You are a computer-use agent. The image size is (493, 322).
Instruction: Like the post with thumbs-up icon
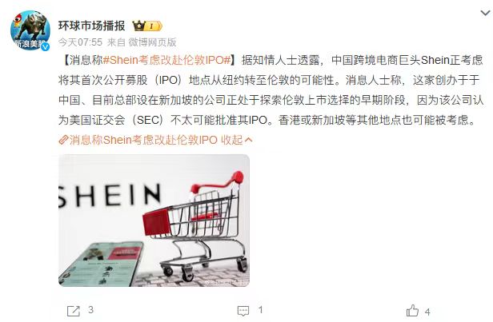(412, 311)
